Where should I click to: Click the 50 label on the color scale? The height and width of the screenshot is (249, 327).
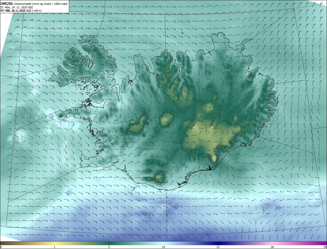click(x=325, y=247)
